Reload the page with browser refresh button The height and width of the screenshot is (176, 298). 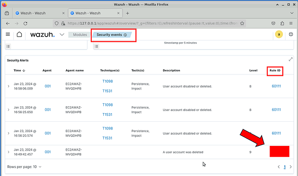(x=26, y=23)
